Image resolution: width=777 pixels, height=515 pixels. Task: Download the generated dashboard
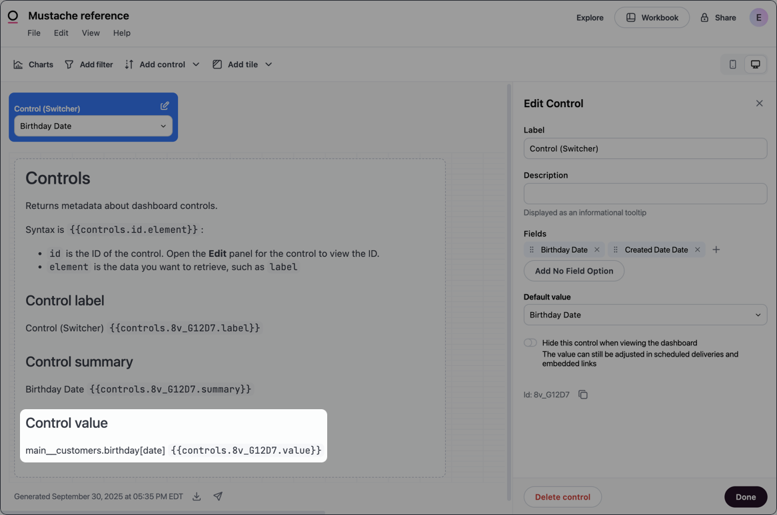[196, 496]
